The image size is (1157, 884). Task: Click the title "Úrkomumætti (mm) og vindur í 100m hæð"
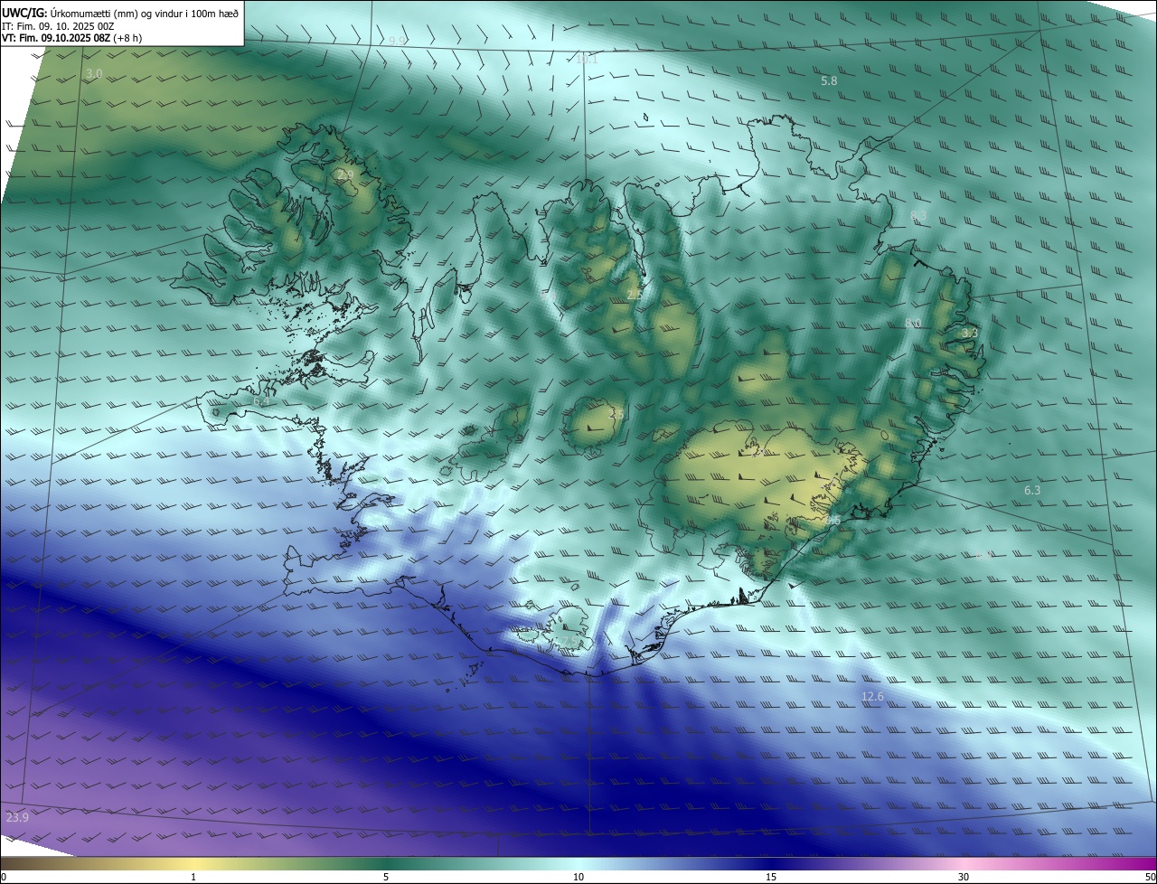tap(144, 13)
